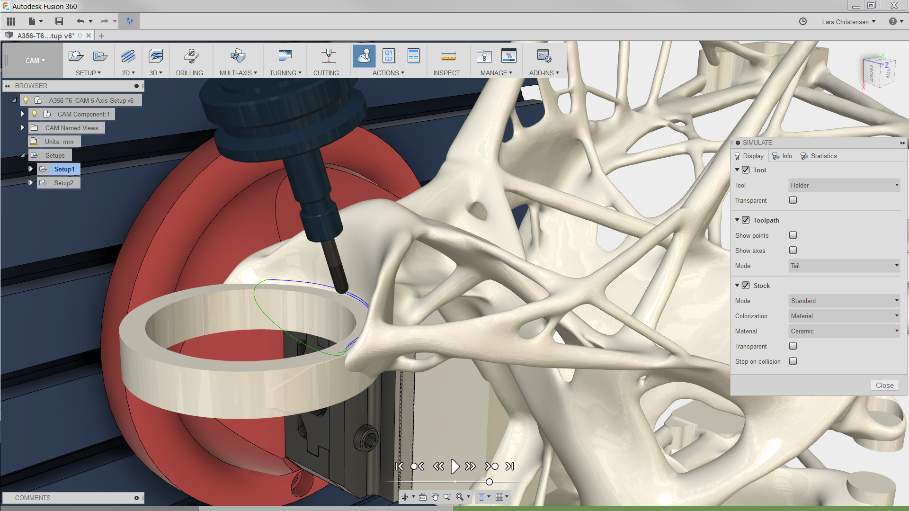Select the Measure tool under Inspect
The height and width of the screenshot is (511, 909).
point(447,56)
